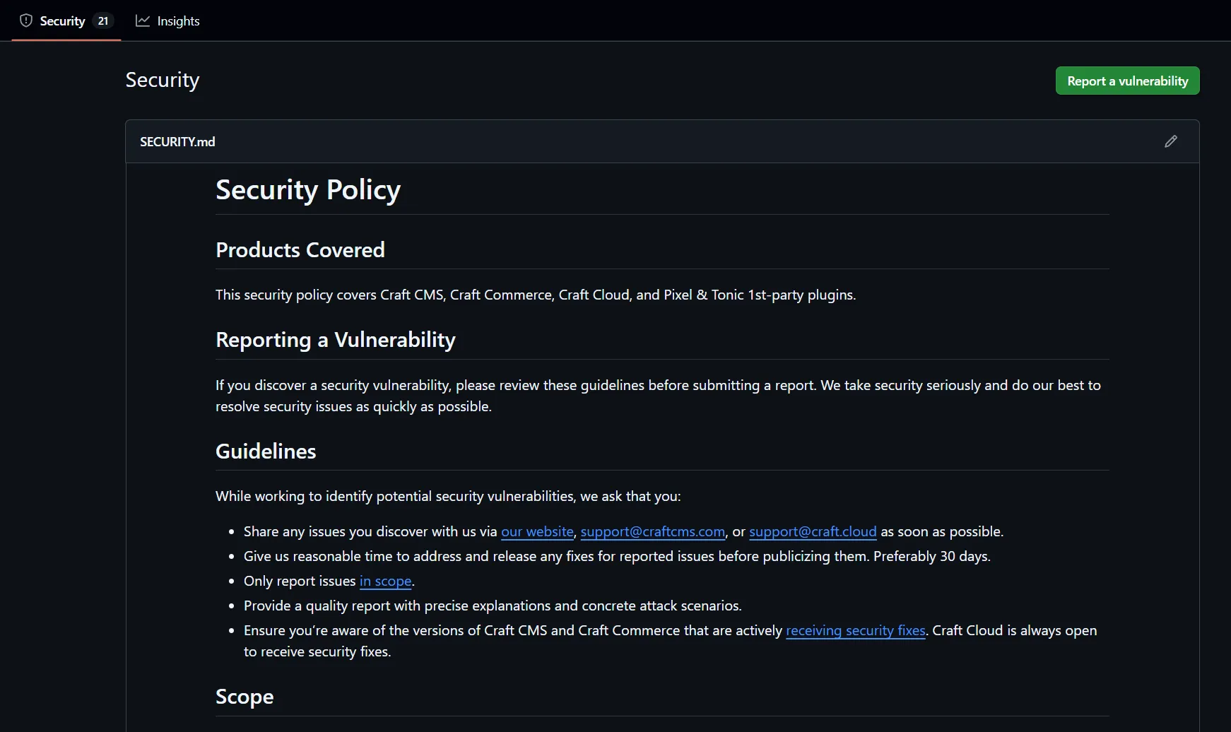Click the graph icon beside Insights

(x=143, y=20)
